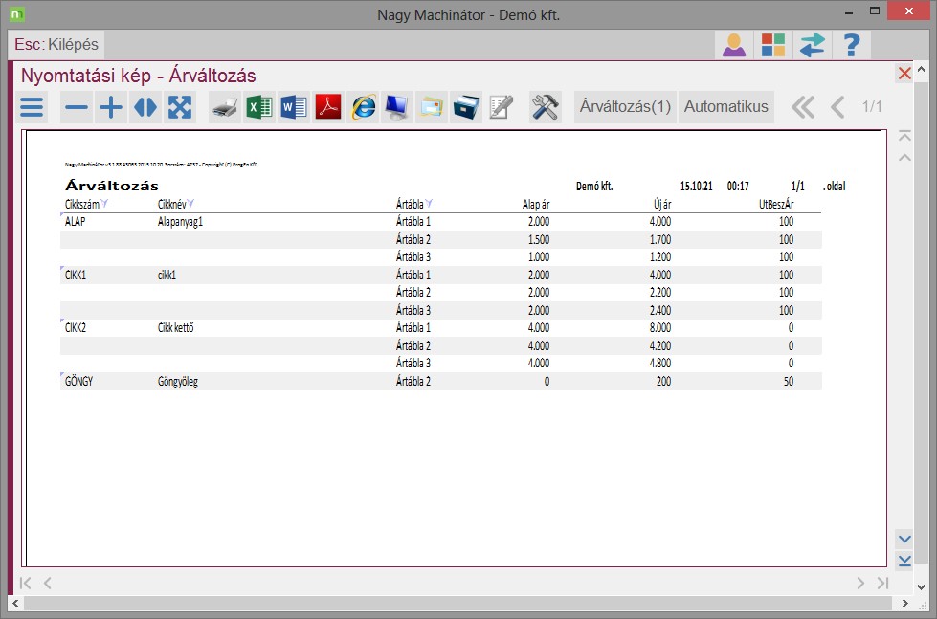Click 4.800 new price value
The height and width of the screenshot is (619, 937).
click(660, 364)
